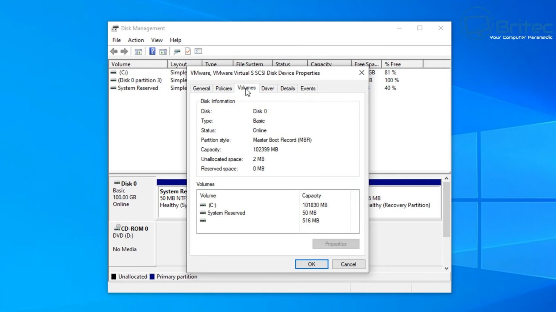
Task: Click the CD-ROM 0 label panel
Action: tap(132, 244)
